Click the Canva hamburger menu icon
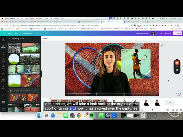183x137 pixels. (3, 33)
